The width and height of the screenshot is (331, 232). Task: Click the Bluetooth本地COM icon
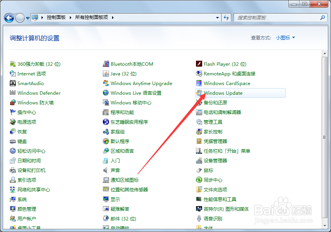click(106, 64)
